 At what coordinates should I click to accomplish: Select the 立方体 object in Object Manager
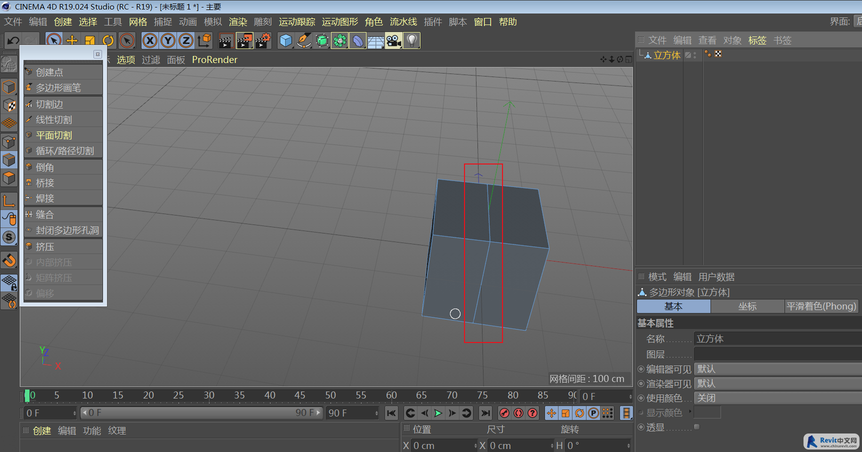pos(667,55)
